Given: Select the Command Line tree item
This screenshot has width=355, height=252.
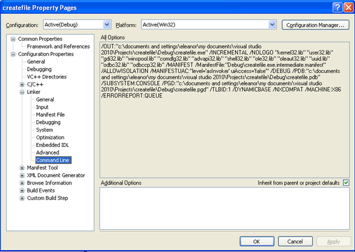Looking at the screenshot, I should click(52, 160).
